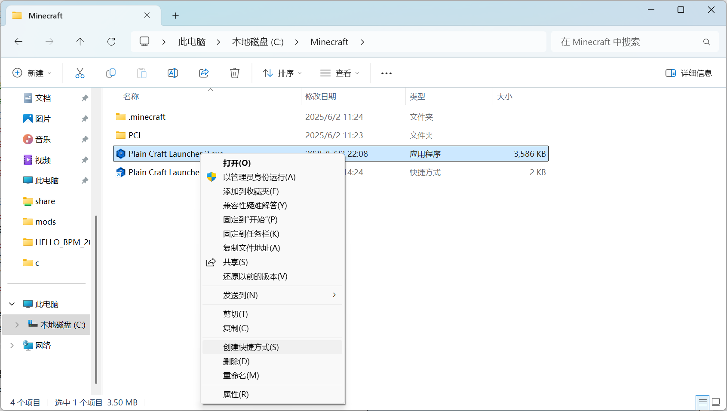Click the Paste clipboard icon in toolbar

tap(142, 73)
